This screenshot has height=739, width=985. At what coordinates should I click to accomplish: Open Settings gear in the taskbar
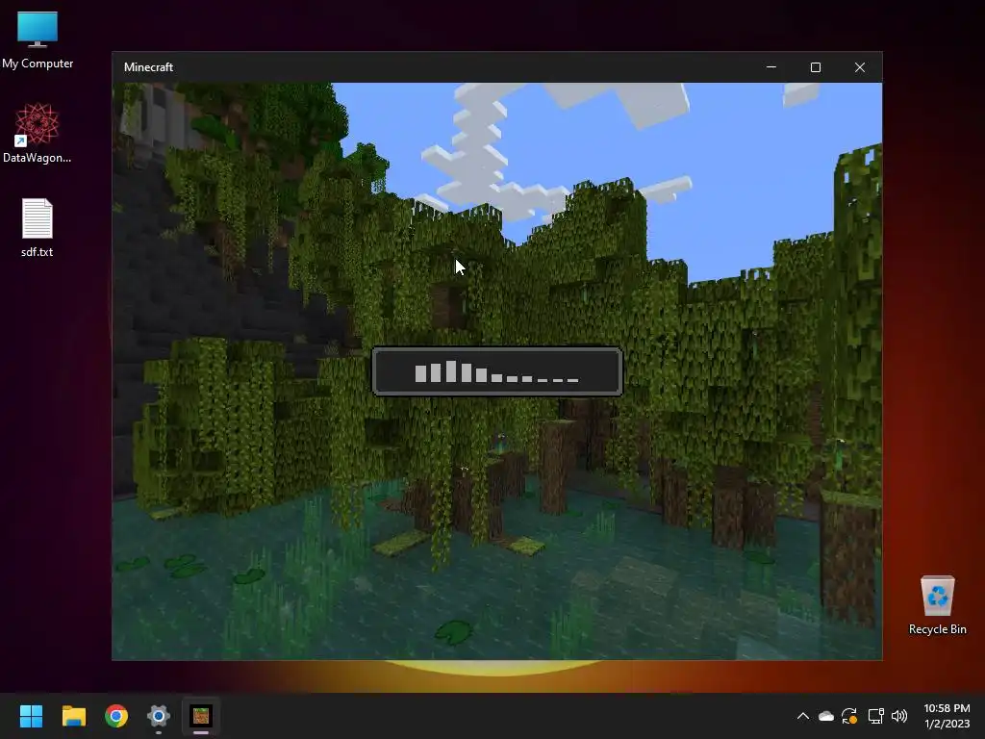click(x=159, y=716)
